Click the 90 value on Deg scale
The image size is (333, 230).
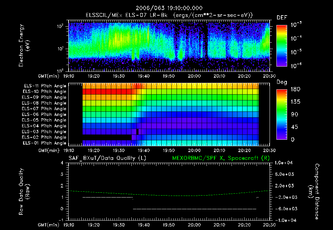[x=294, y=114]
